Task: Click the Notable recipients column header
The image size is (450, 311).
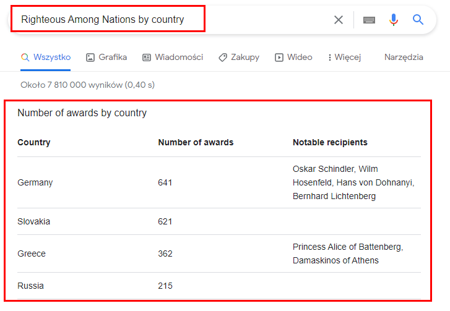Action: point(330,142)
